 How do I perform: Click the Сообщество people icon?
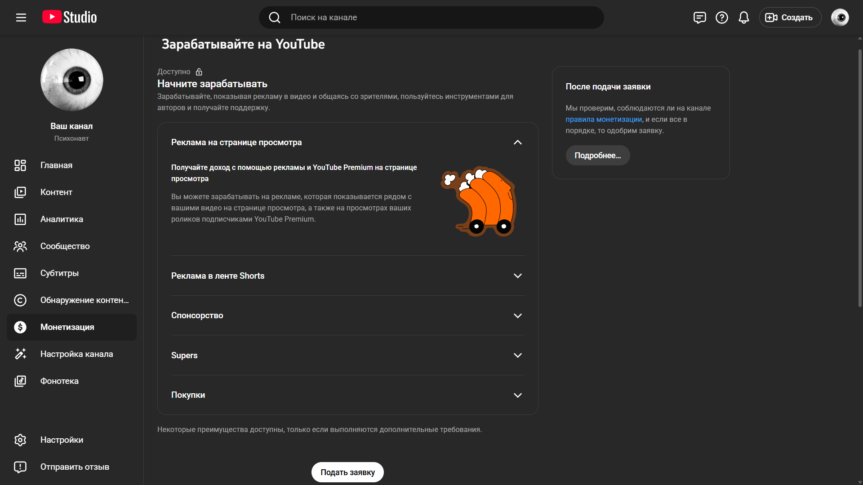click(x=20, y=246)
